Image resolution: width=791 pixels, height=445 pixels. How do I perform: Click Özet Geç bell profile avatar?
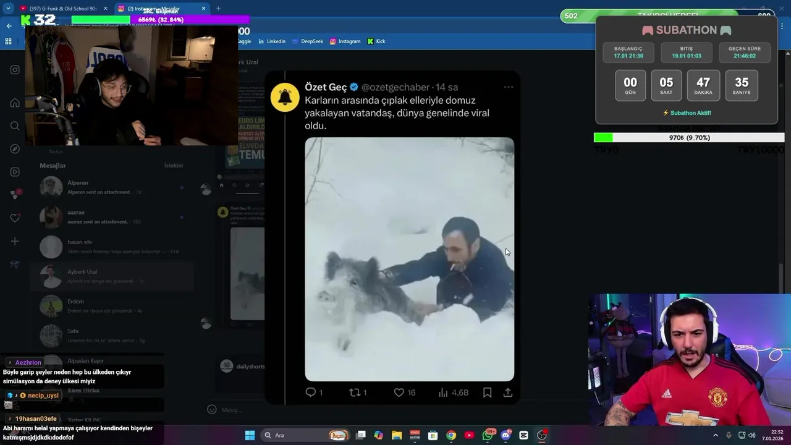pyautogui.click(x=285, y=97)
